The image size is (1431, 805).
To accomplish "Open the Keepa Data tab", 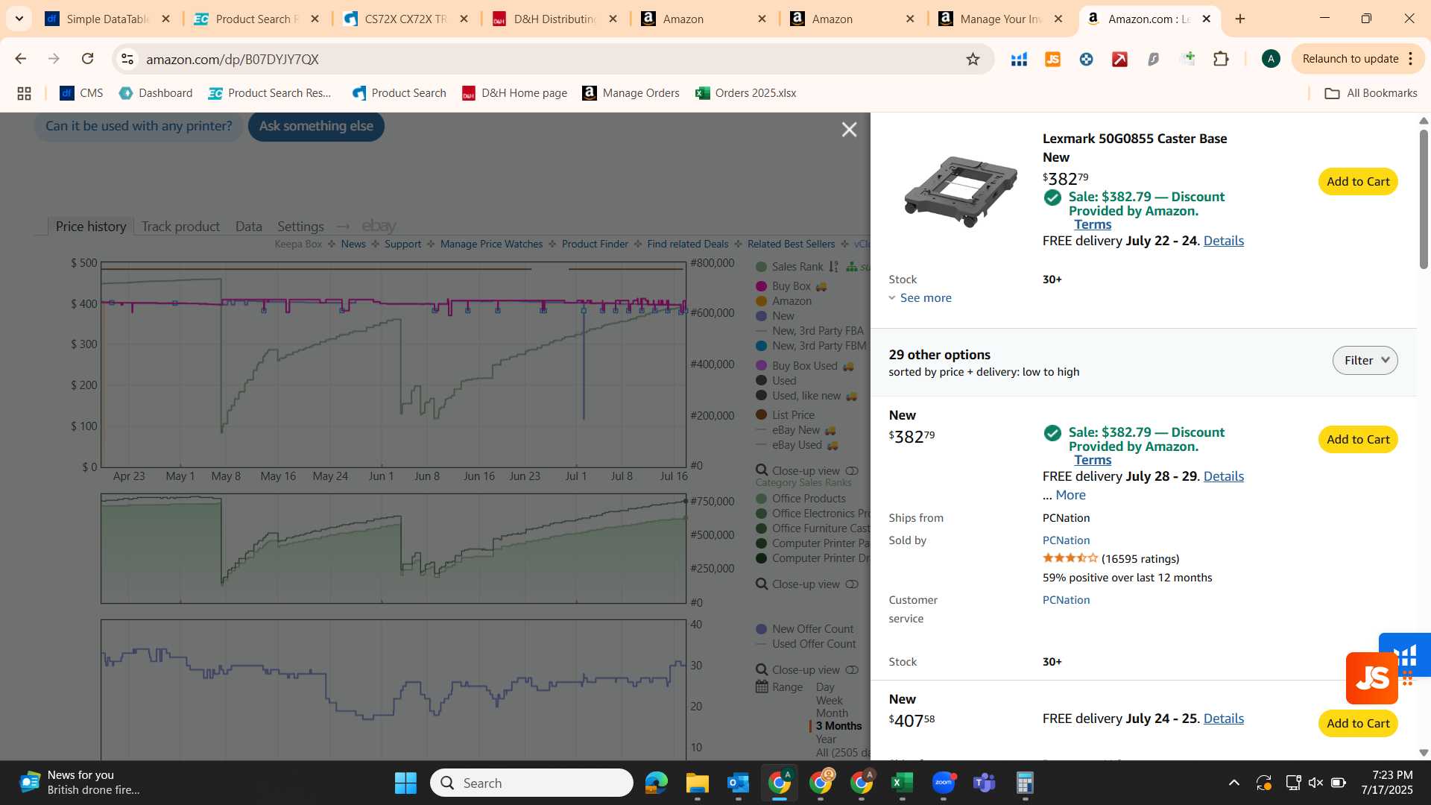I will point(248,227).
